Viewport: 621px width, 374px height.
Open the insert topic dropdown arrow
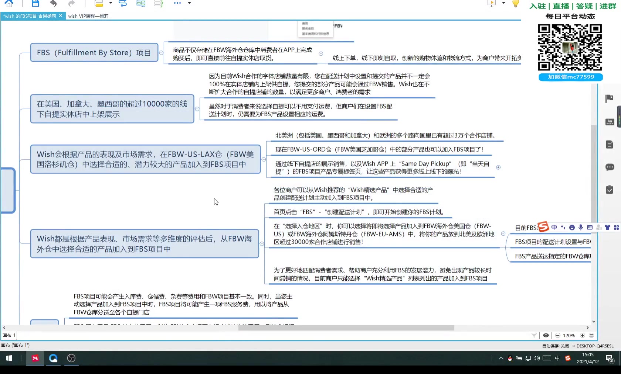111,3
